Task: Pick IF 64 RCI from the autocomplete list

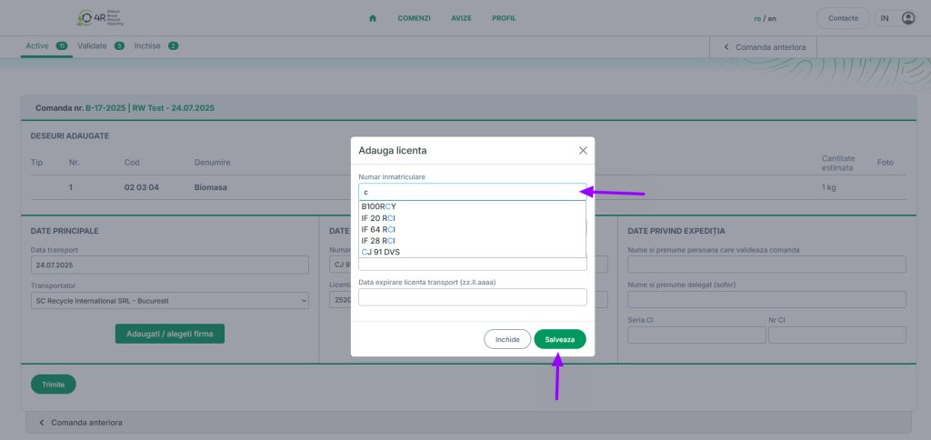Action: click(378, 229)
